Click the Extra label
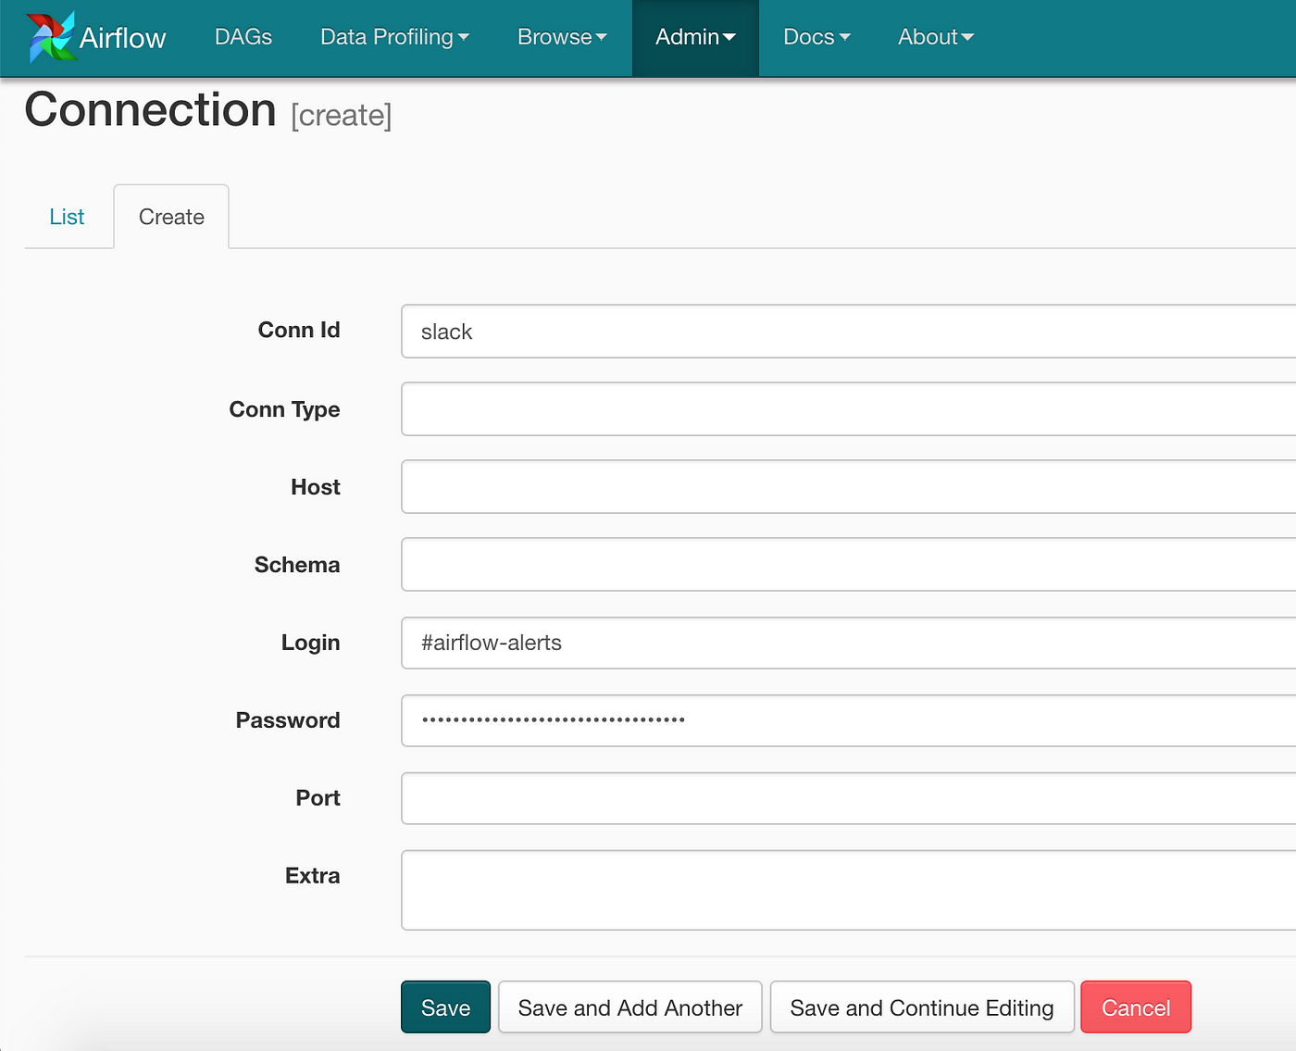Viewport: 1296px width, 1051px height. pyautogui.click(x=313, y=876)
